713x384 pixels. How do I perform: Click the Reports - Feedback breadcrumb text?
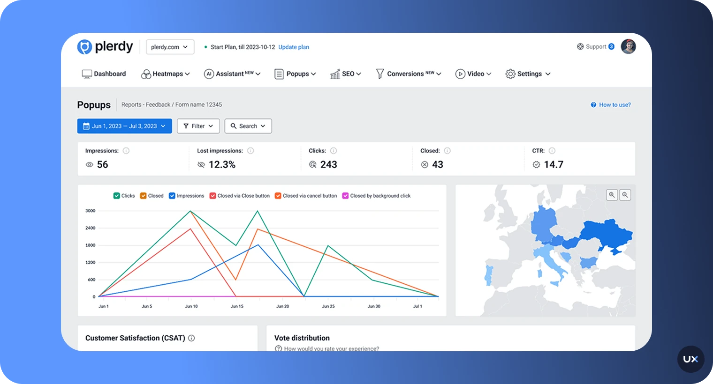146,105
